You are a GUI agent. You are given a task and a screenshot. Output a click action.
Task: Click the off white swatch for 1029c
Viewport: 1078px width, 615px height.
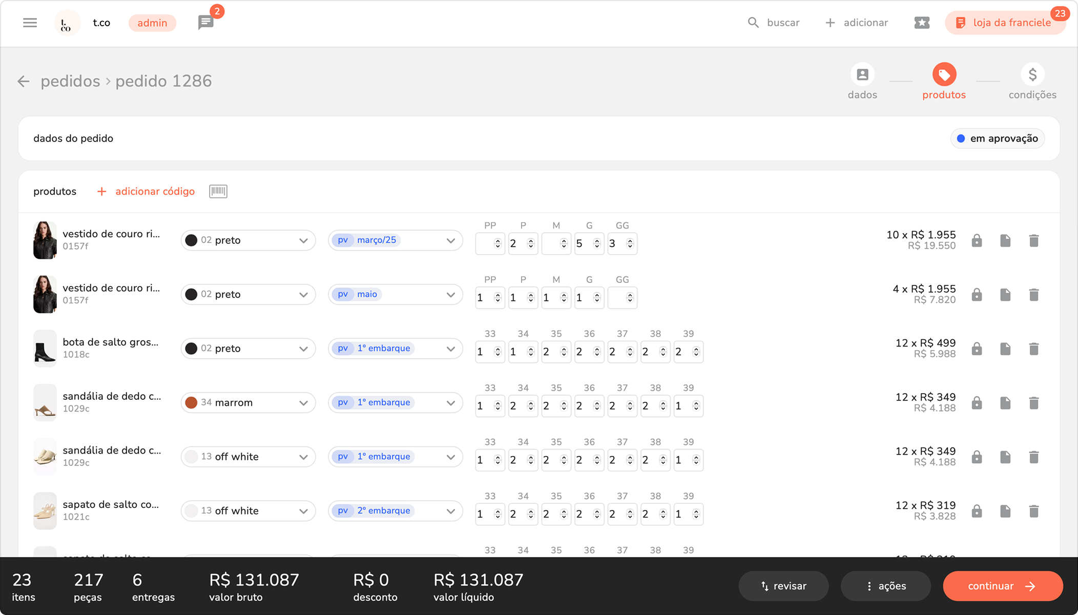click(x=191, y=457)
